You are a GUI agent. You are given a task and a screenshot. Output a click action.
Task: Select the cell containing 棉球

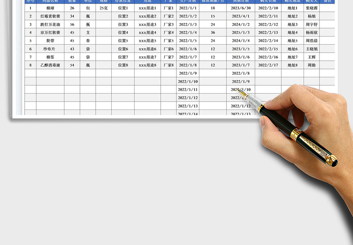(50, 8)
